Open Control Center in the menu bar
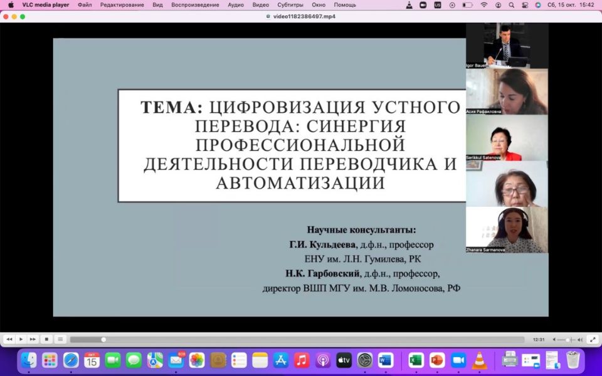602x376 pixels. tap(525, 5)
